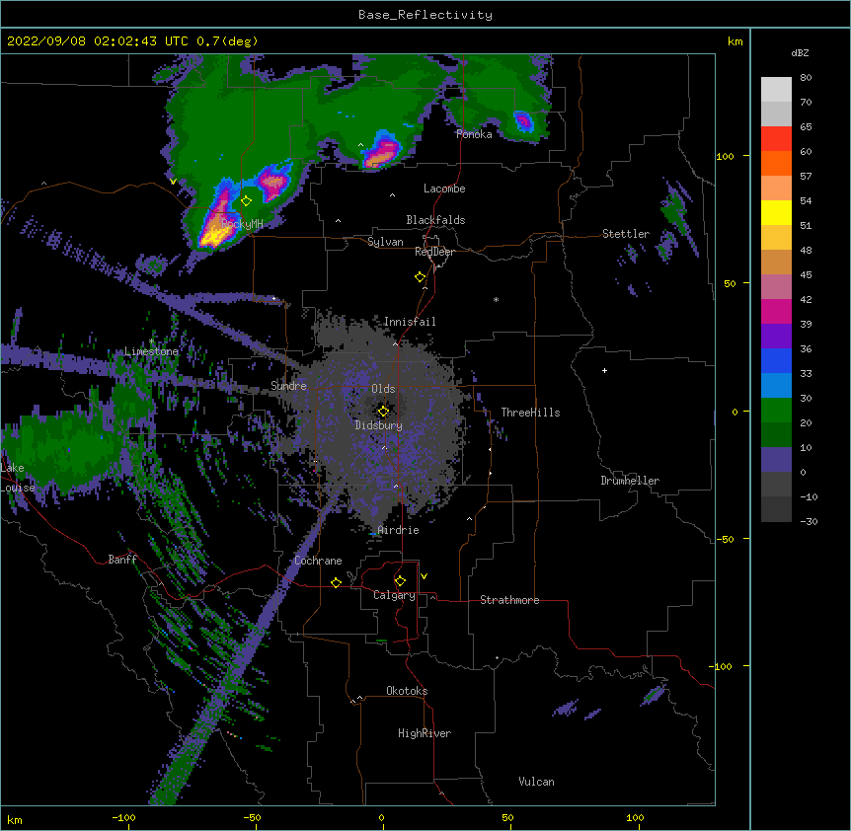Click the storm cell east of Ponoka
The width and height of the screenshot is (851, 831).
[524, 121]
